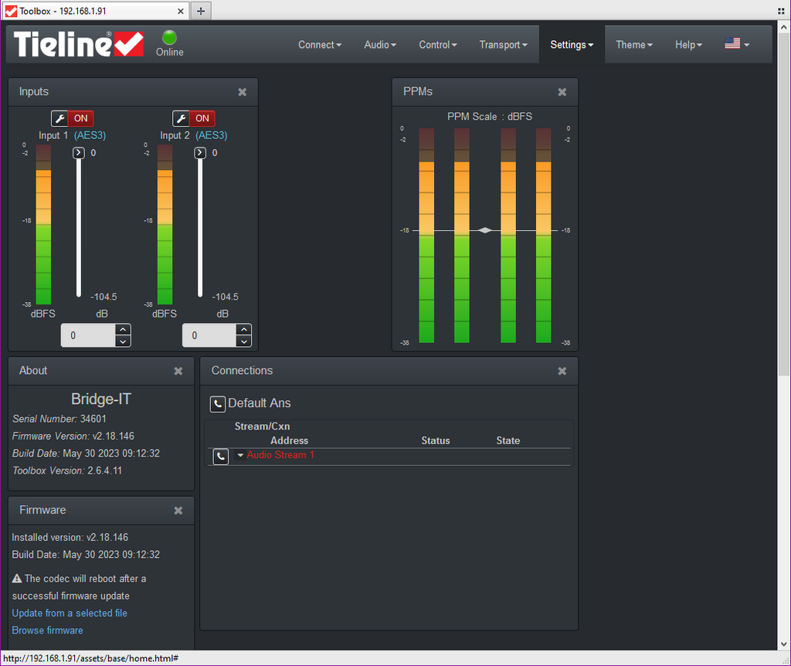Viewport: 791px width, 666px height.
Task: Open Input 1 wrench settings icon
Action: point(59,118)
